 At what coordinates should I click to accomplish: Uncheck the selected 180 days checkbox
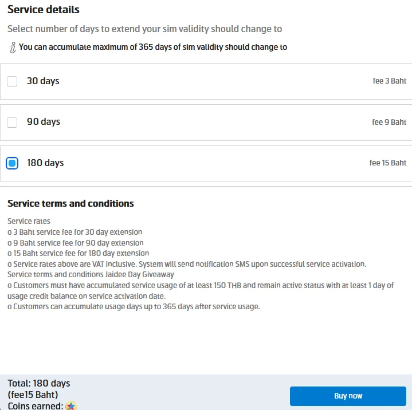pos(12,163)
